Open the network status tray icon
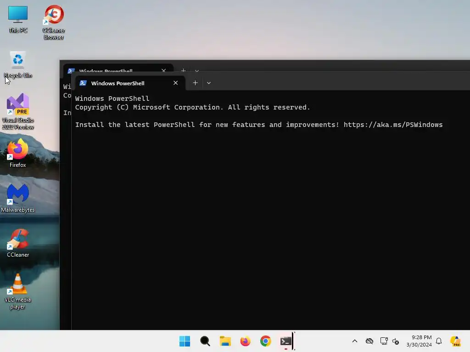 tap(384, 341)
